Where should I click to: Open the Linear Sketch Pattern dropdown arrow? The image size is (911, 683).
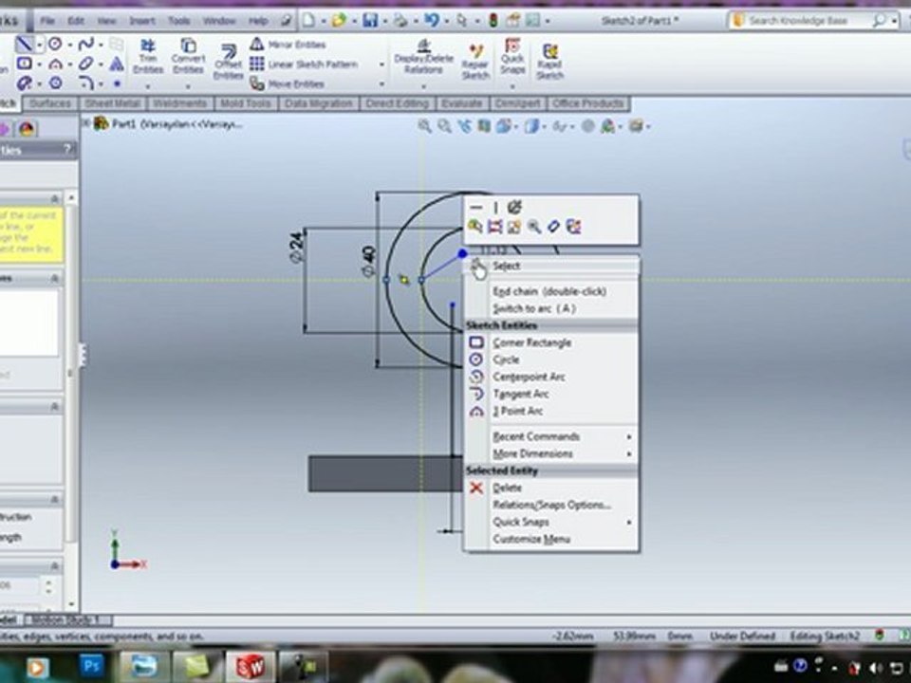[381, 64]
